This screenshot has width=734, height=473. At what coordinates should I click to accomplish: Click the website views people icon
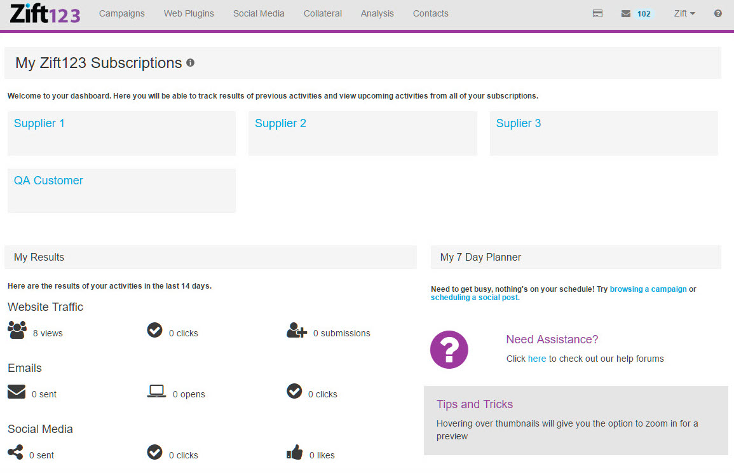17,330
